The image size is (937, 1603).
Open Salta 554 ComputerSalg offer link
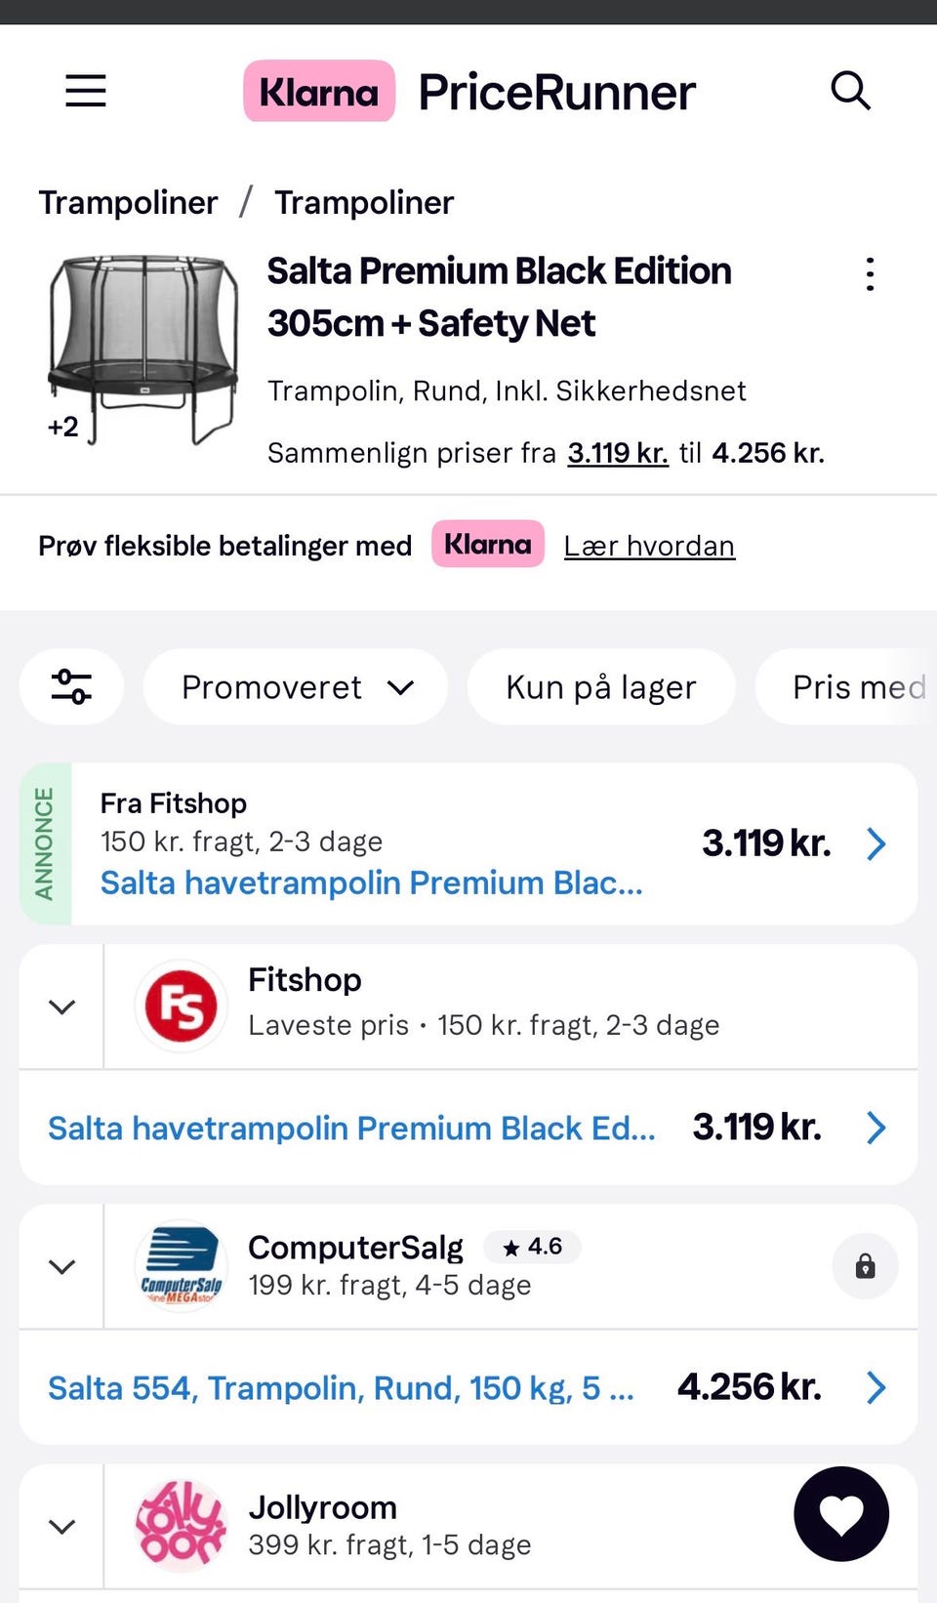342,1387
